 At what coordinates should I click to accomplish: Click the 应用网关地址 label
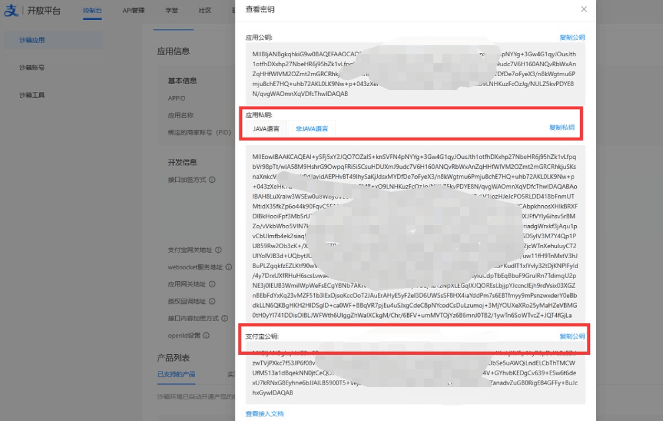click(187, 284)
